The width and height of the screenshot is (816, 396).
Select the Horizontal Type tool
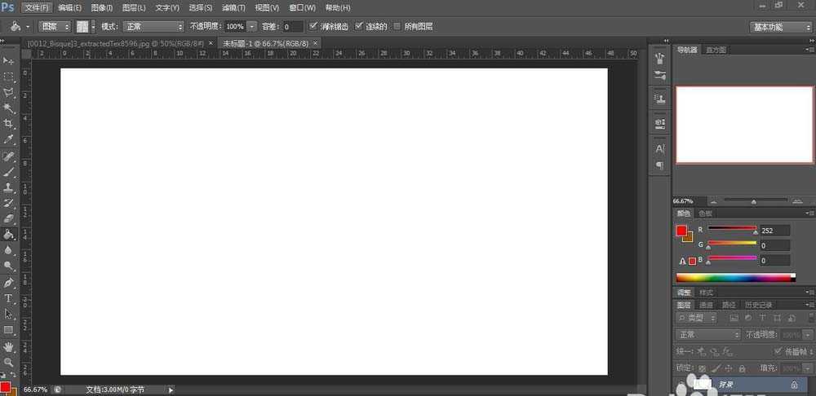pyautogui.click(x=9, y=298)
